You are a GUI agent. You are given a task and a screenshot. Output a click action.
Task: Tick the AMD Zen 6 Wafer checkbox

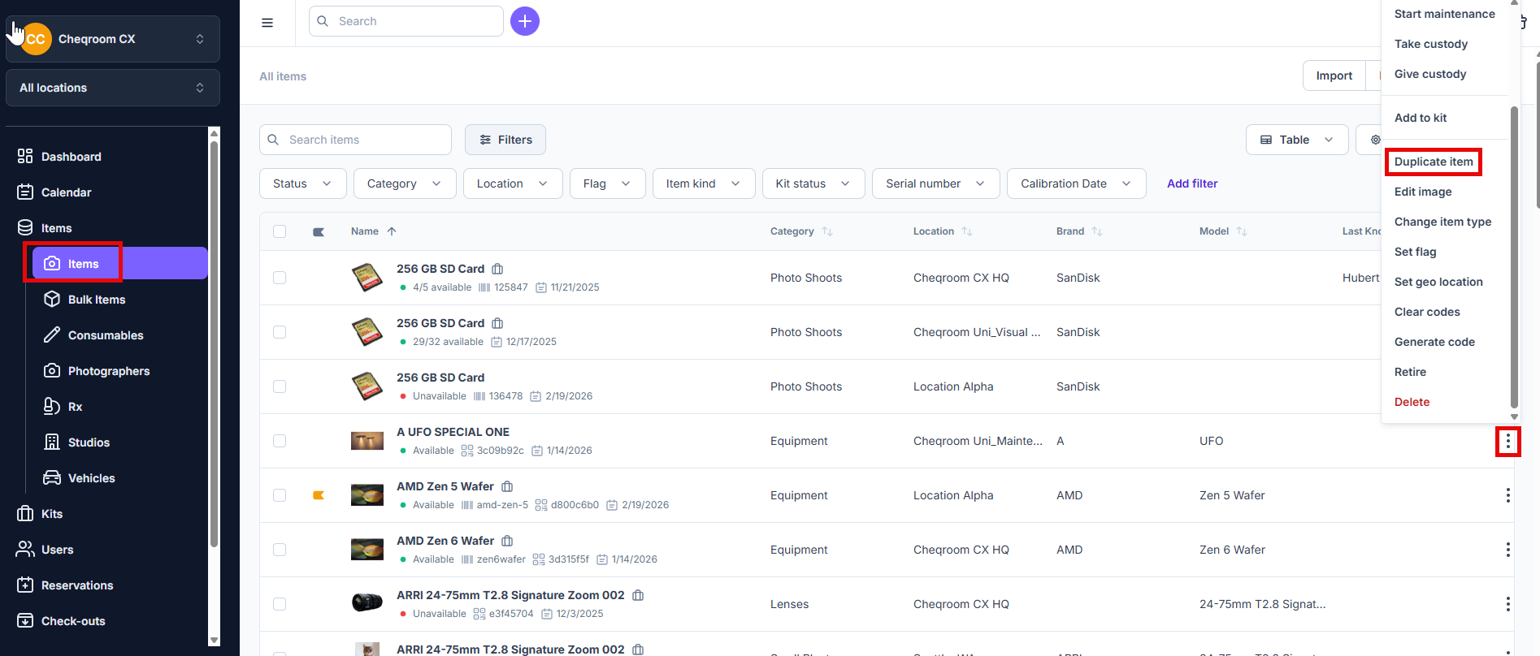tap(280, 550)
